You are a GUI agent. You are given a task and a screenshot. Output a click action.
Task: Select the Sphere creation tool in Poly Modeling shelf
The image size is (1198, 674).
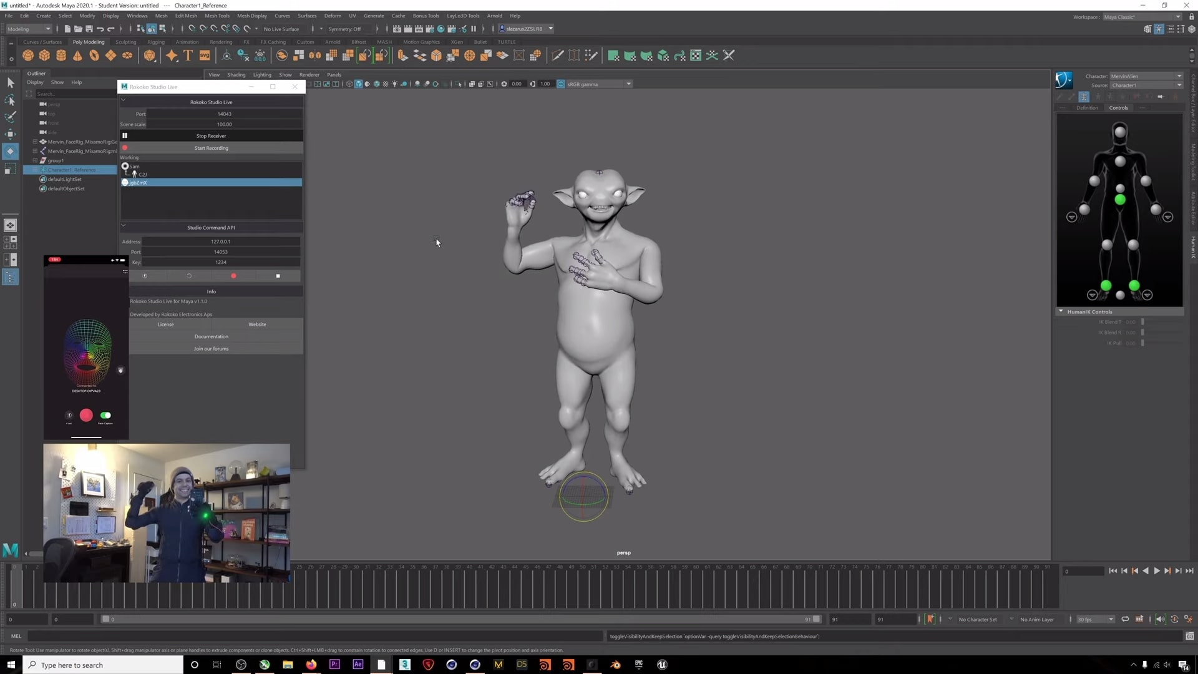[x=28, y=56]
